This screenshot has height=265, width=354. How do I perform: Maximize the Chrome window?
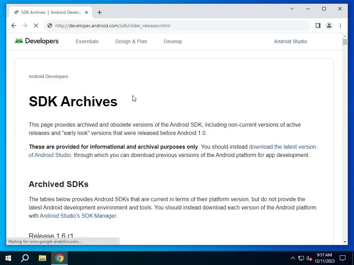point(324,9)
